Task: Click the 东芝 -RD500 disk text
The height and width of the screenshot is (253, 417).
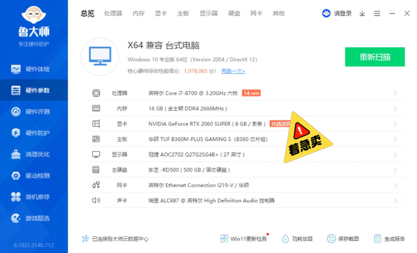Action: click(x=189, y=170)
